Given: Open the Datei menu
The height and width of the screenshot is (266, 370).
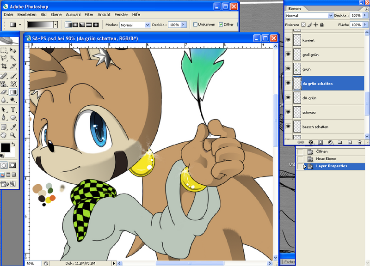Looking at the screenshot, I should coord(8,15).
